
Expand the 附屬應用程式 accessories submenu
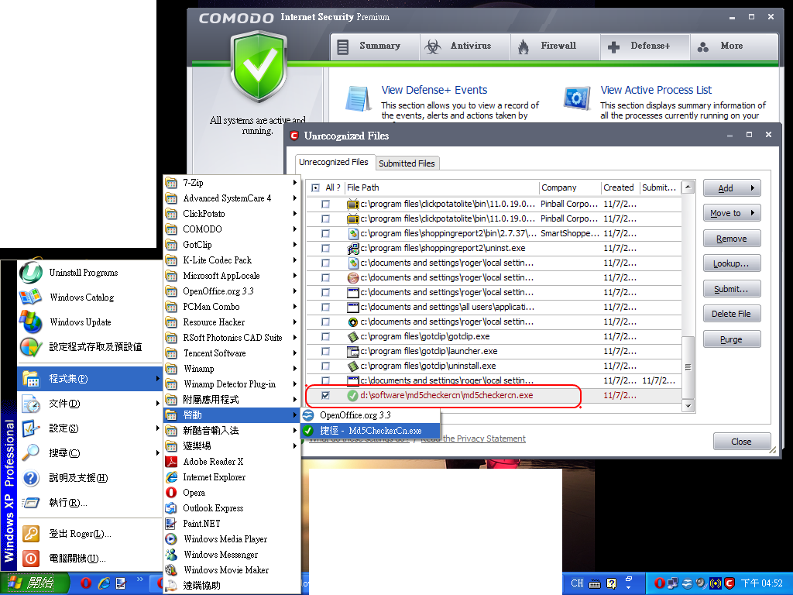(x=232, y=400)
